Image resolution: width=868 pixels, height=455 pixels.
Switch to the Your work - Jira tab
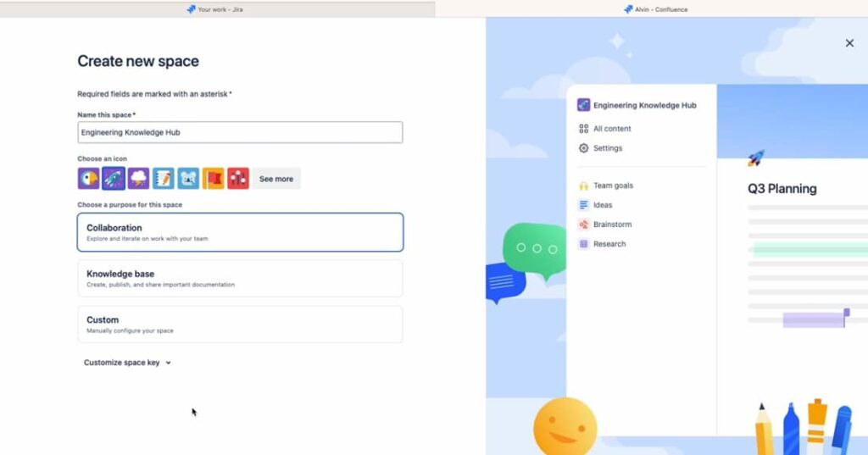(x=218, y=9)
